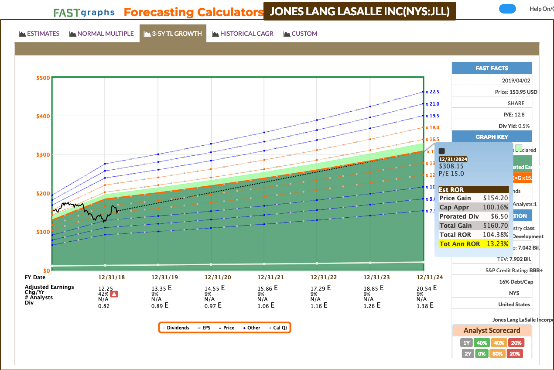554x370 pixels.
Task: Toggle Price series in chart legend
Action: click(x=226, y=328)
